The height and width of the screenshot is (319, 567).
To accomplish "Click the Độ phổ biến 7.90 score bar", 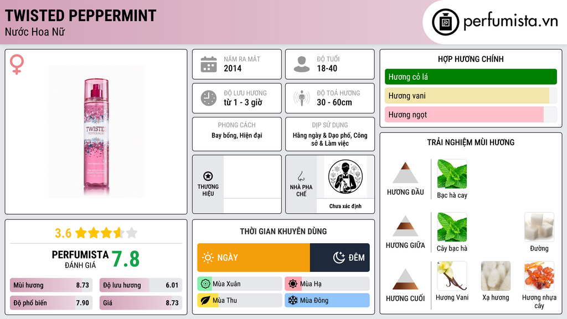I will click(51, 303).
